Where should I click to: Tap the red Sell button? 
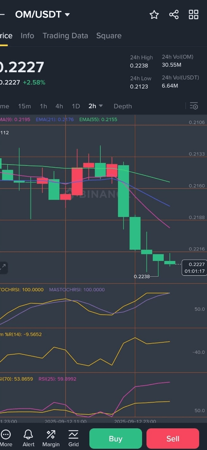(173, 438)
